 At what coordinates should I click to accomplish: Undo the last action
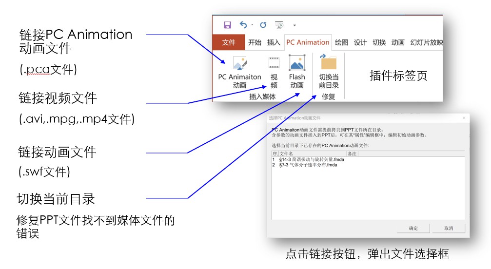243,25
